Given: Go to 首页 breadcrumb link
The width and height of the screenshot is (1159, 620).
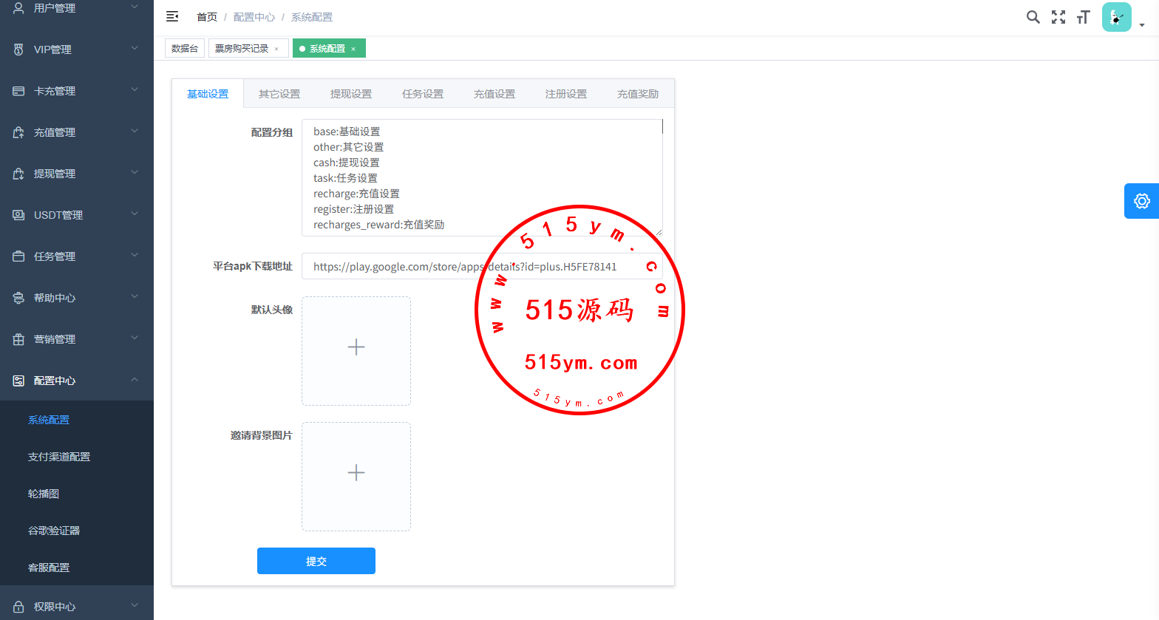Looking at the screenshot, I should pos(207,17).
